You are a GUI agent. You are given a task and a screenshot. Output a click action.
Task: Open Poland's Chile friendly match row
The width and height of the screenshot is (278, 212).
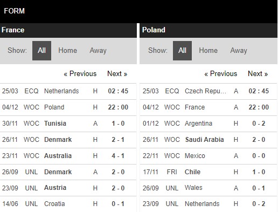(x=208, y=172)
